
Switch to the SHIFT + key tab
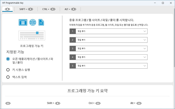point(26,9)
